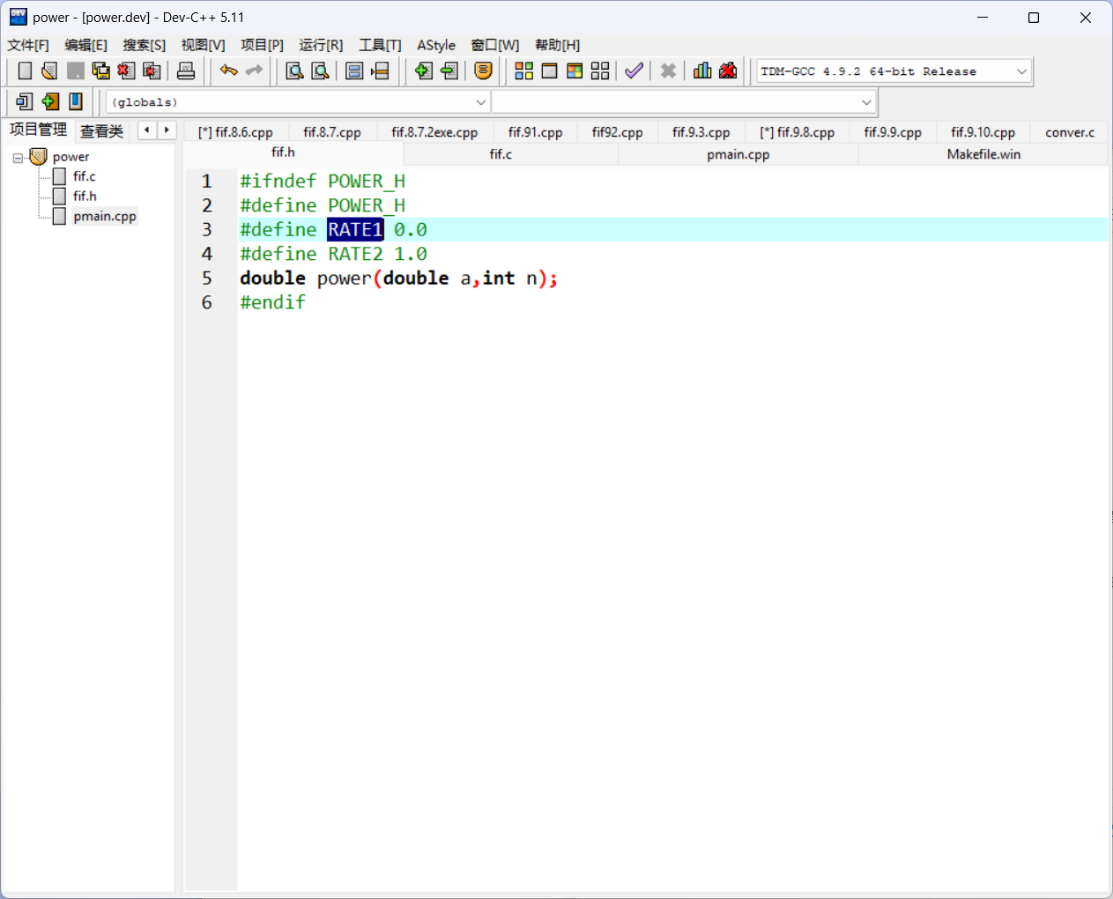The width and height of the screenshot is (1113, 899).
Task: Switch to the [*] fif.8.6.cpp tab
Action: 234,132
